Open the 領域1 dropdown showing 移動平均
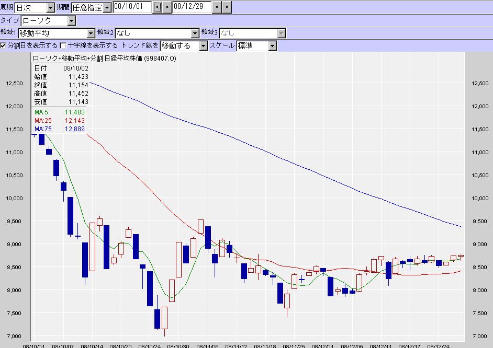This screenshot has height=348, width=493. pyautogui.click(x=91, y=33)
